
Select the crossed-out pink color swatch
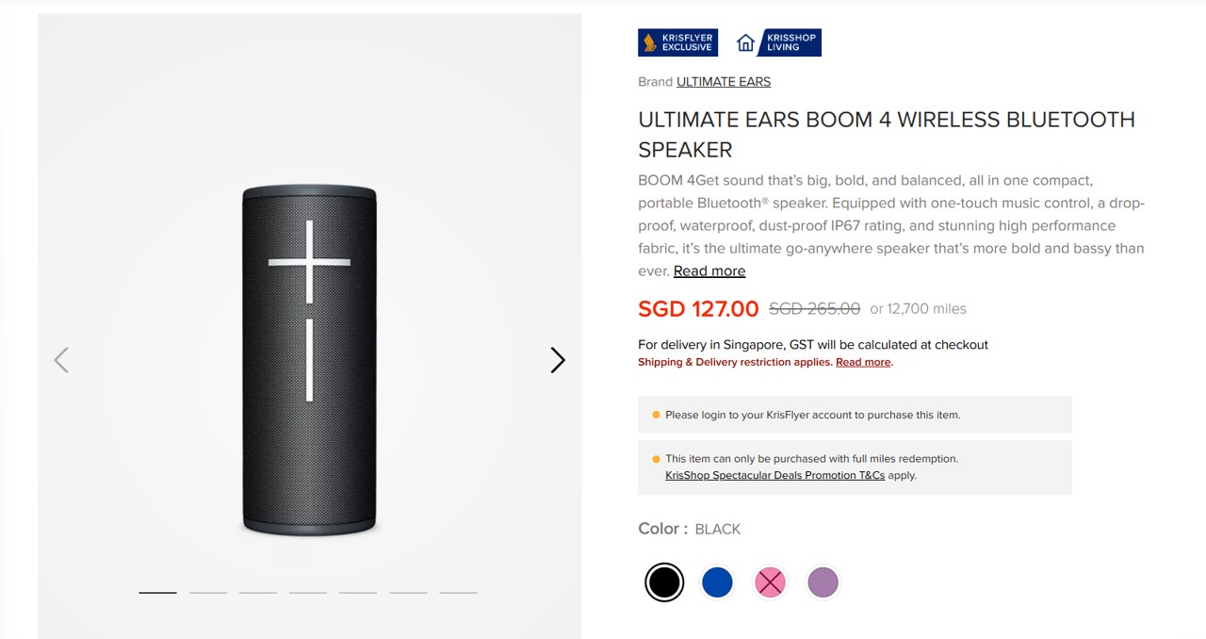[x=770, y=582]
